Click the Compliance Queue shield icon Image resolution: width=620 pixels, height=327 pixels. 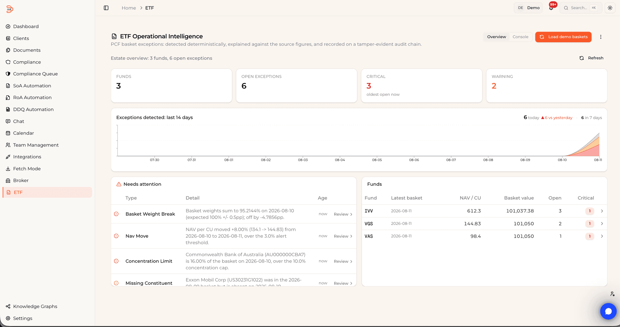click(8, 74)
